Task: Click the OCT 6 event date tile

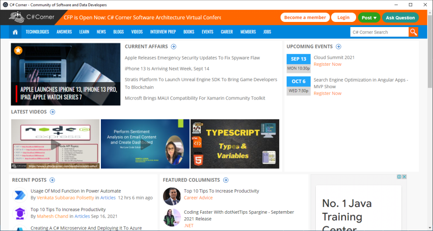Action: [299, 86]
